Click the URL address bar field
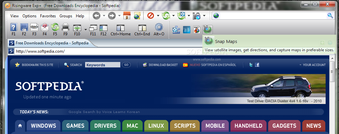 [108, 51]
